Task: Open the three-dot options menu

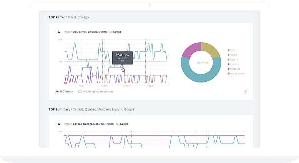Action: pos(246,92)
